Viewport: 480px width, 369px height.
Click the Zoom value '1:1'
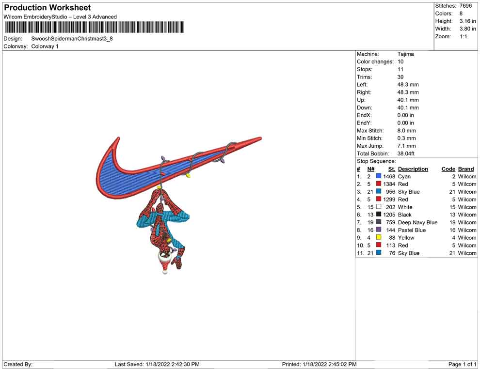tap(464, 36)
